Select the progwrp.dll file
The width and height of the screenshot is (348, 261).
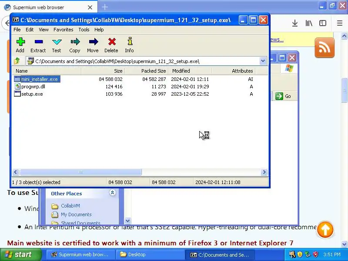click(x=33, y=87)
